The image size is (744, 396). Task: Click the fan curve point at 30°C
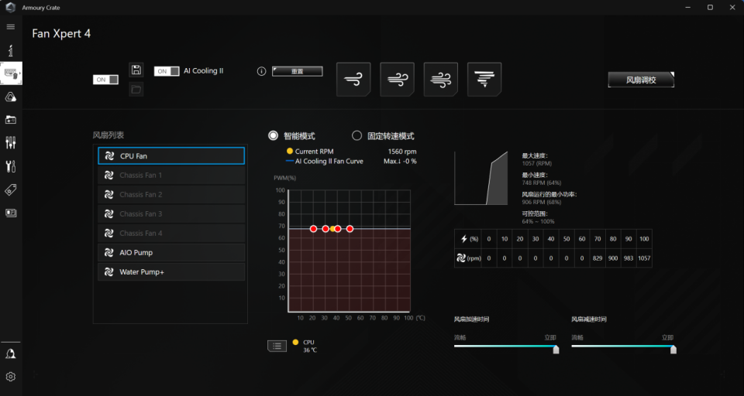(325, 229)
